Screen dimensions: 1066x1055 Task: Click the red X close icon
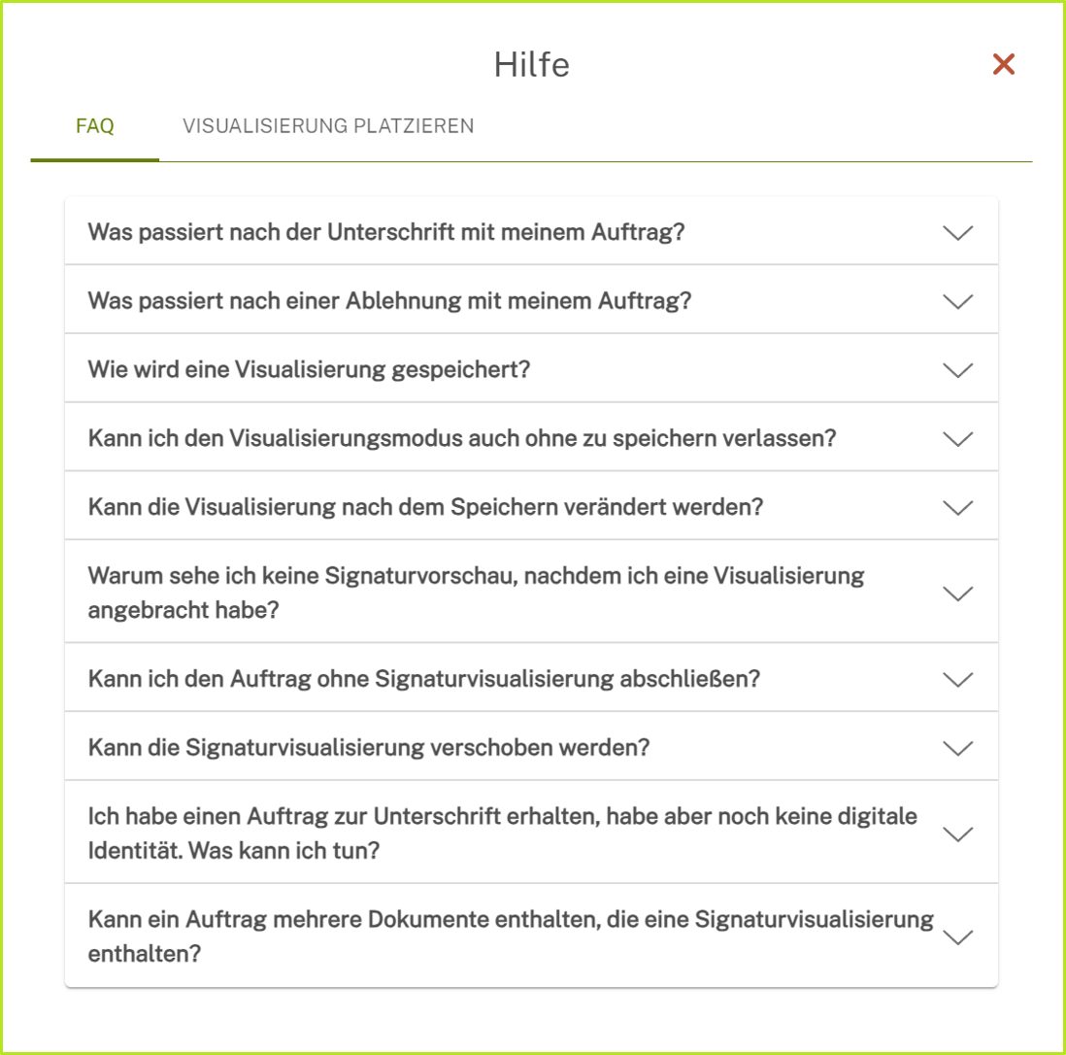[x=1005, y=64]
